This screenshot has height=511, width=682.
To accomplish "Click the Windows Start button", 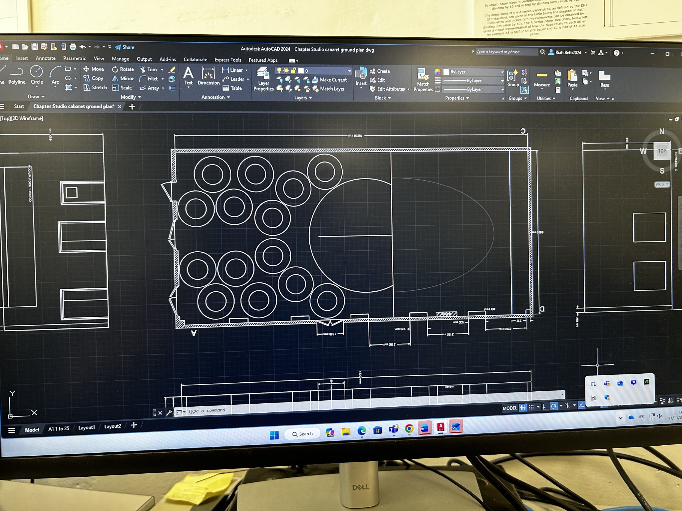I will (274, 435).
